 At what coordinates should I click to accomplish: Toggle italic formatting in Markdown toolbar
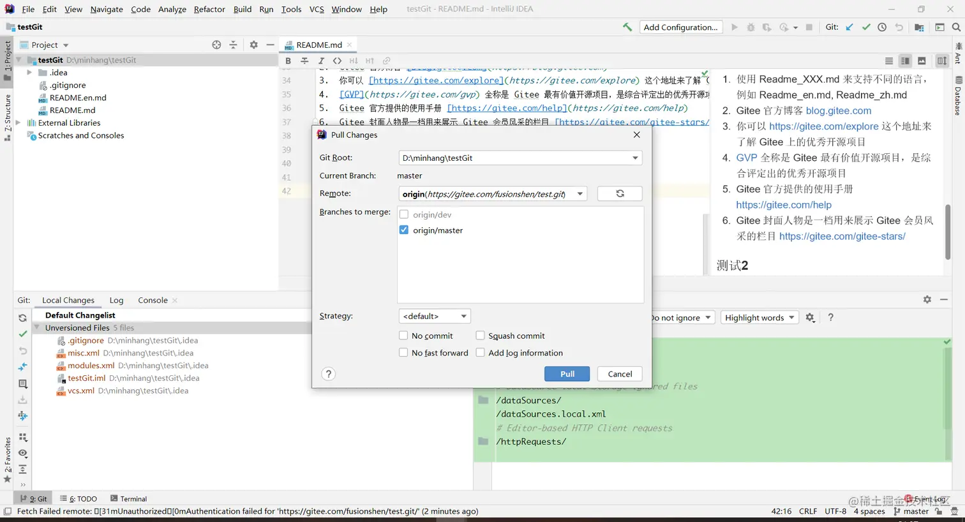[x=321, y=61]
